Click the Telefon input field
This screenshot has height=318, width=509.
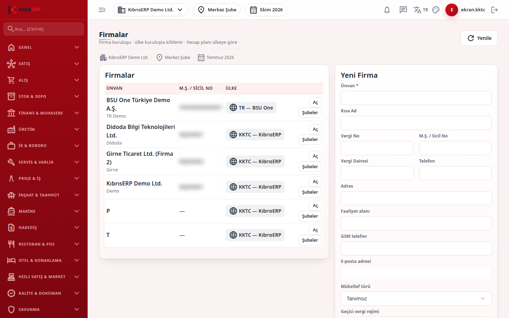[455, 173]
